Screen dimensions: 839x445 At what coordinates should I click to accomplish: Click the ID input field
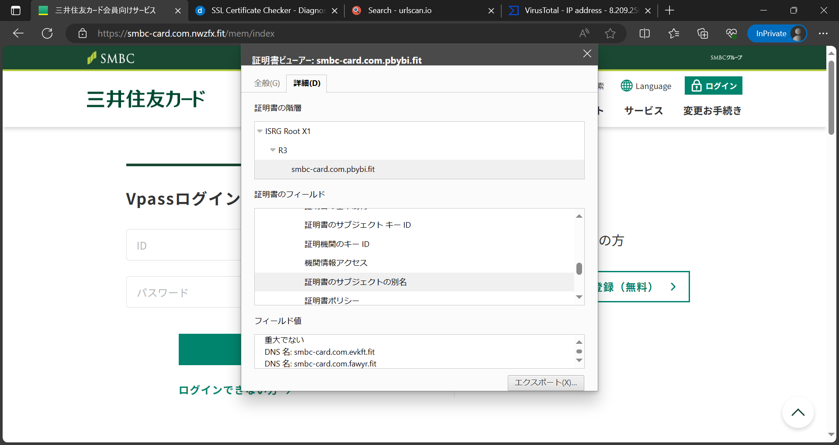click(x=184, y=245)
